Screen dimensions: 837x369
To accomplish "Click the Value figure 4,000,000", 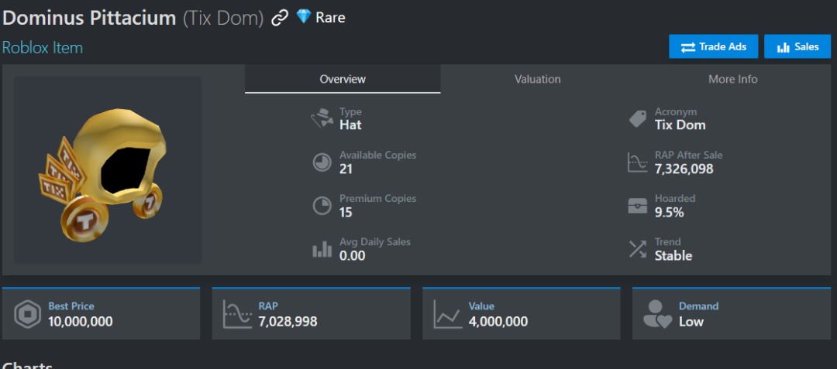I will click(x=498, y=322).
